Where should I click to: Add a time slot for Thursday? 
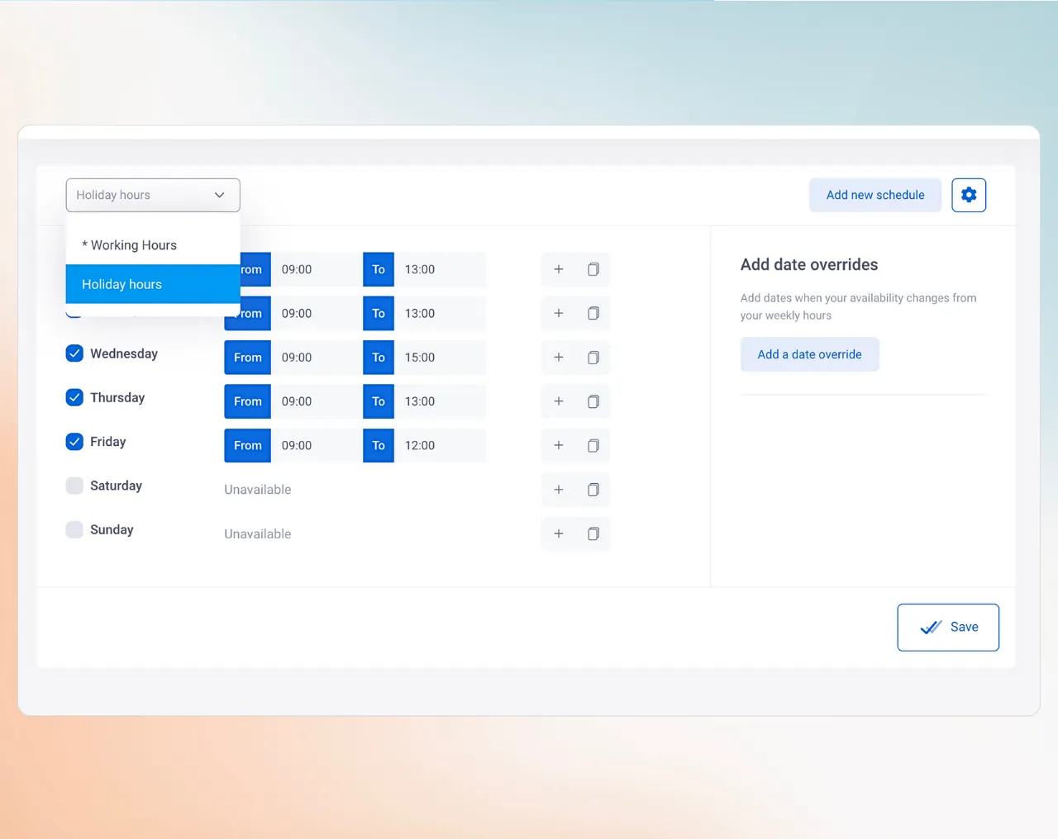[x=559, y=401]
